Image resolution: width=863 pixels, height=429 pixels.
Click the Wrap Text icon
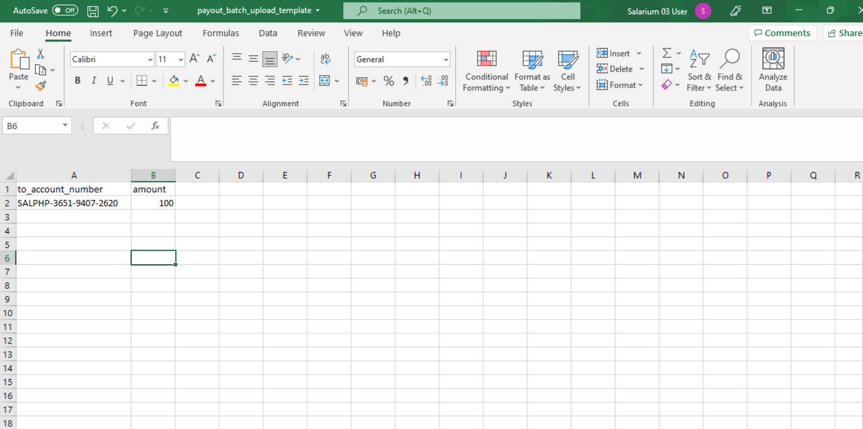[326, 59]
